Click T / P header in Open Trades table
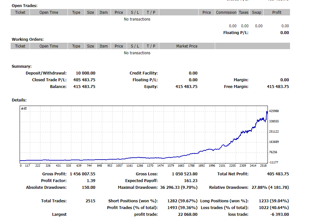The height and width of the screenshot is (219, 318). pos(151,12)
